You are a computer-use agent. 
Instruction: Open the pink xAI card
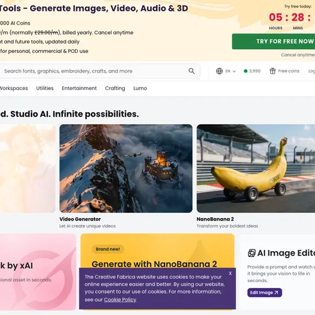click(38, 272)
